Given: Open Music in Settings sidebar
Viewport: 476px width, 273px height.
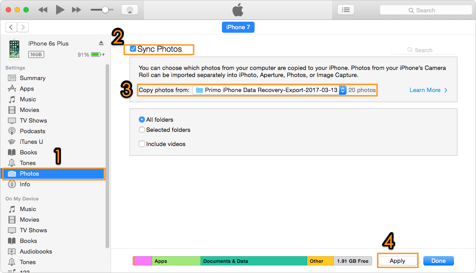Looking at the screenshot, I should [x=28, y=100].
